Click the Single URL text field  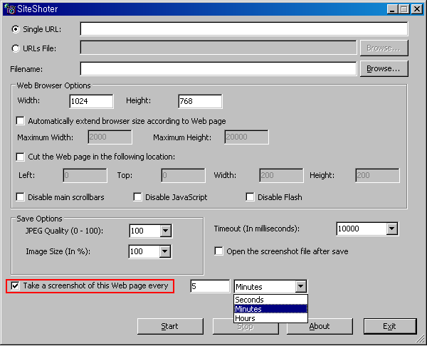click(x=244, y=29)
